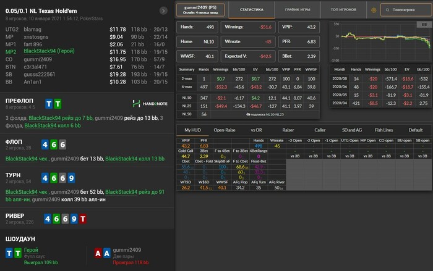Click the Home: NL10 stat box
Viewport: 433px width, 271px height.
coord(197,41)
